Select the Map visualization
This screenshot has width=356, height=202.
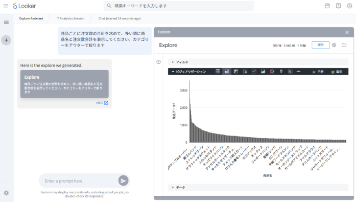[x=281, y=72]
